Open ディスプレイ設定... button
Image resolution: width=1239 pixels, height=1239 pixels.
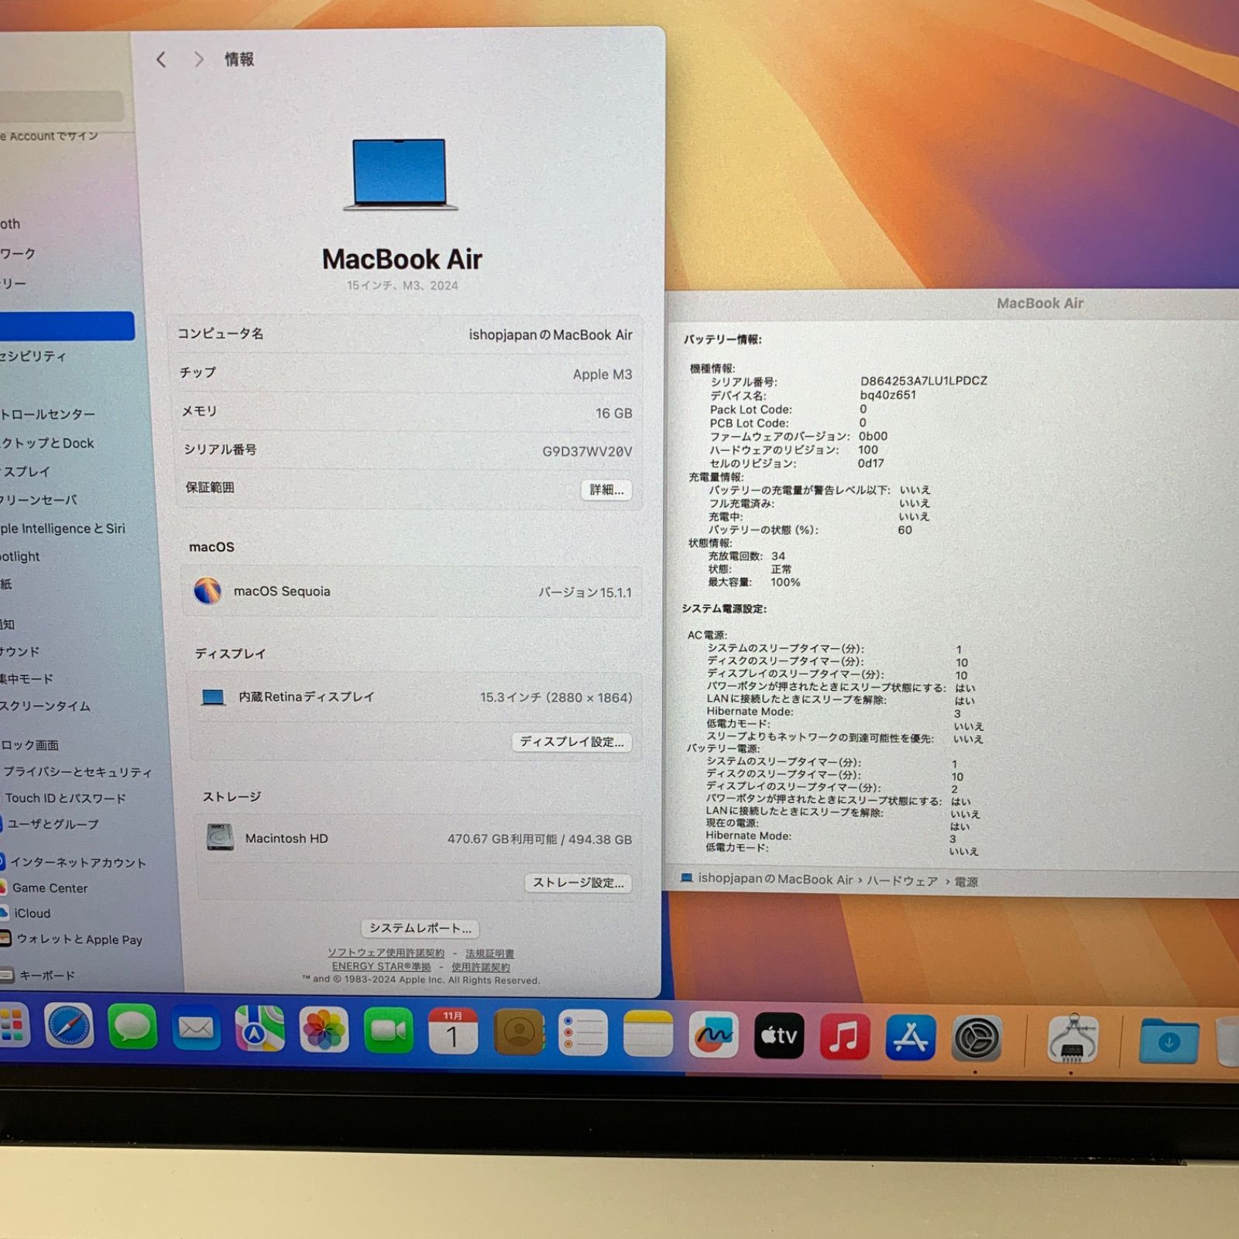(x=571, y=742)
